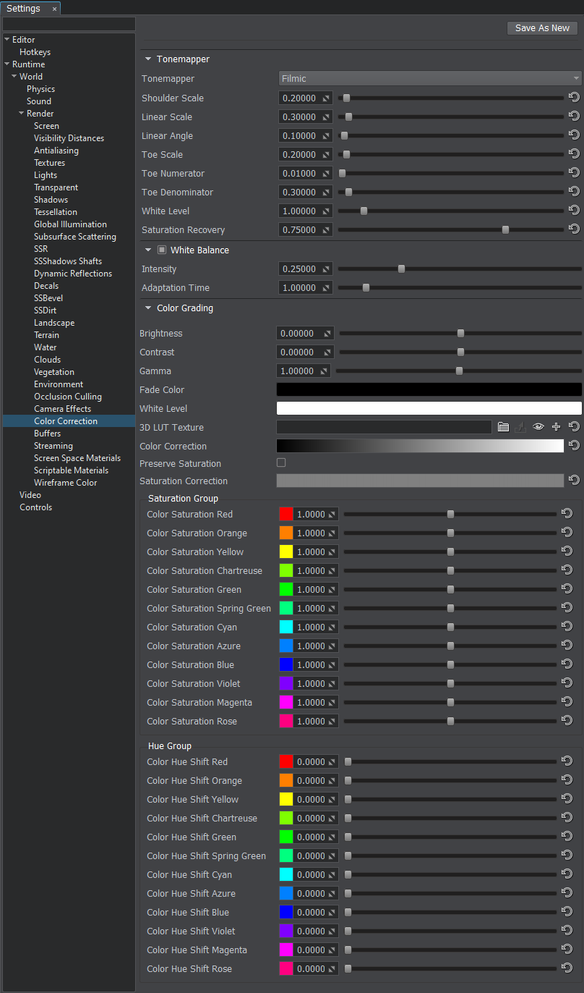The image size is (584, 993).
Task: Open the Hotkeys settings page
Action: 35,52
